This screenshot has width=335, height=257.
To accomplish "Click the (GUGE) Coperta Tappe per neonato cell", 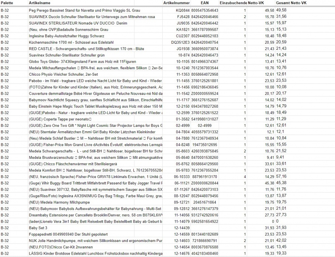I will [x=60, y=119].
